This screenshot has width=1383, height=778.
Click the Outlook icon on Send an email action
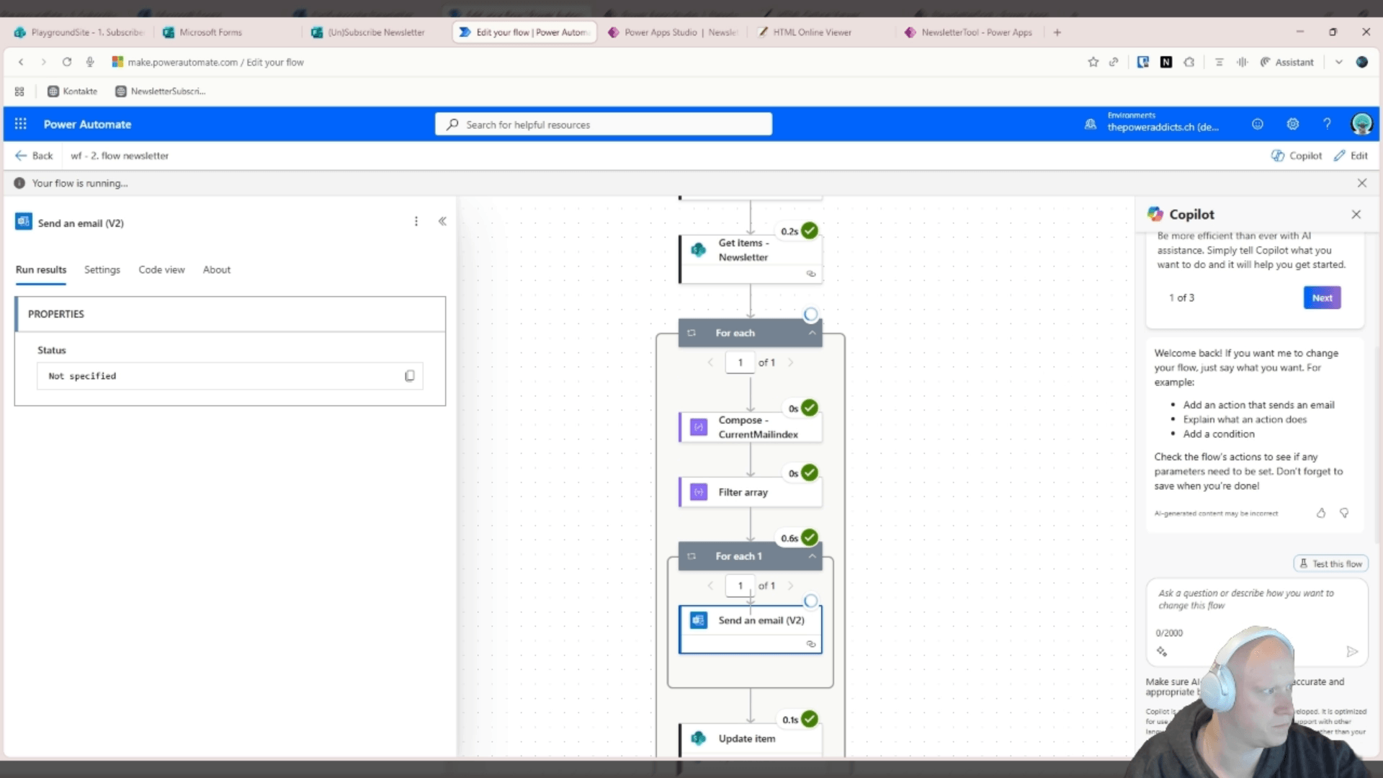[x=699, y=620]
